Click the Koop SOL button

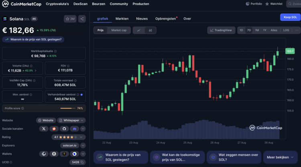click(290, 17)
